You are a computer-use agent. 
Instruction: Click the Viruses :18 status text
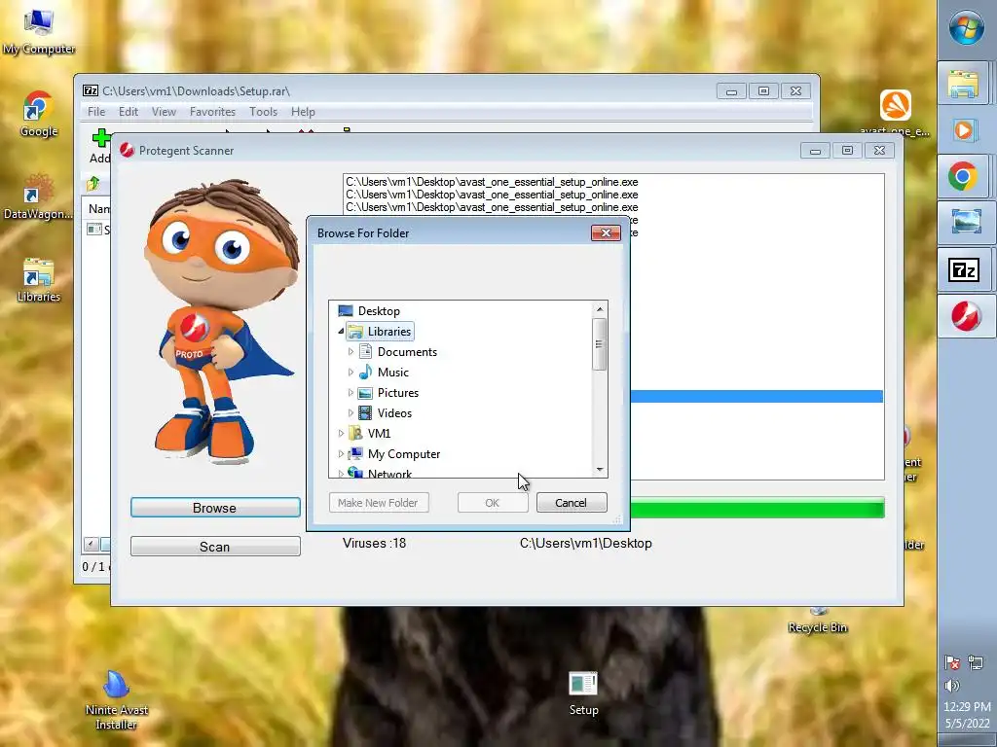click(x=374, y=543)
